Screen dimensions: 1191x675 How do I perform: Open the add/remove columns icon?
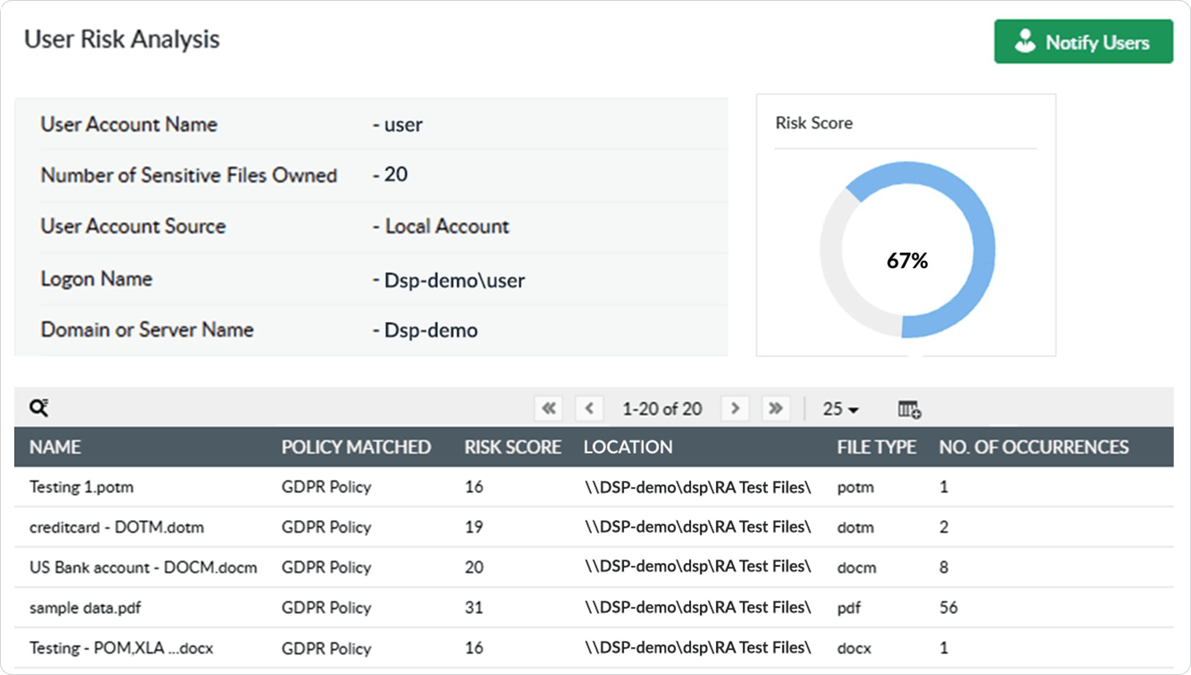click(x=909, y=409)
